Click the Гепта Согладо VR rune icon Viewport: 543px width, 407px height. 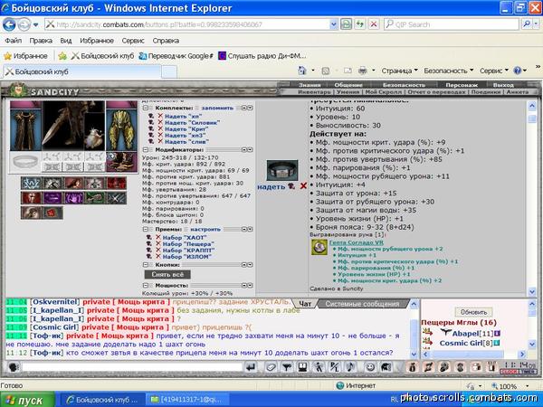(x=319, y=248)
